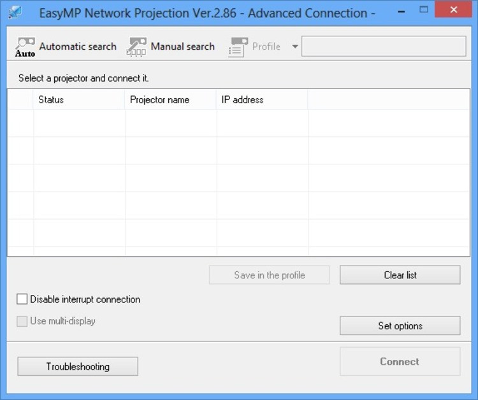This screenshot has height=400, width=478.
Task: Click the Manual search projector icon
Action: tap(136, 47)
